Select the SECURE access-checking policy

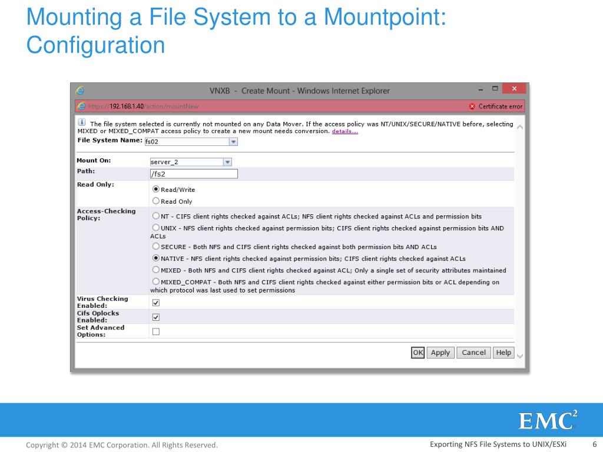[x=155, y=247]
